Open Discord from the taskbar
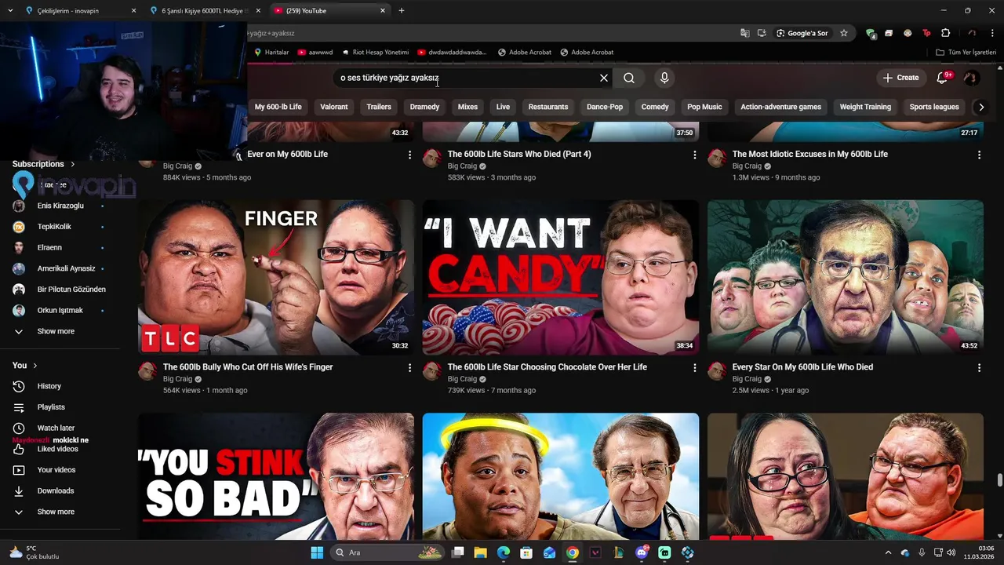This screenshot has height=565, width=1004. tap(642, 552)
